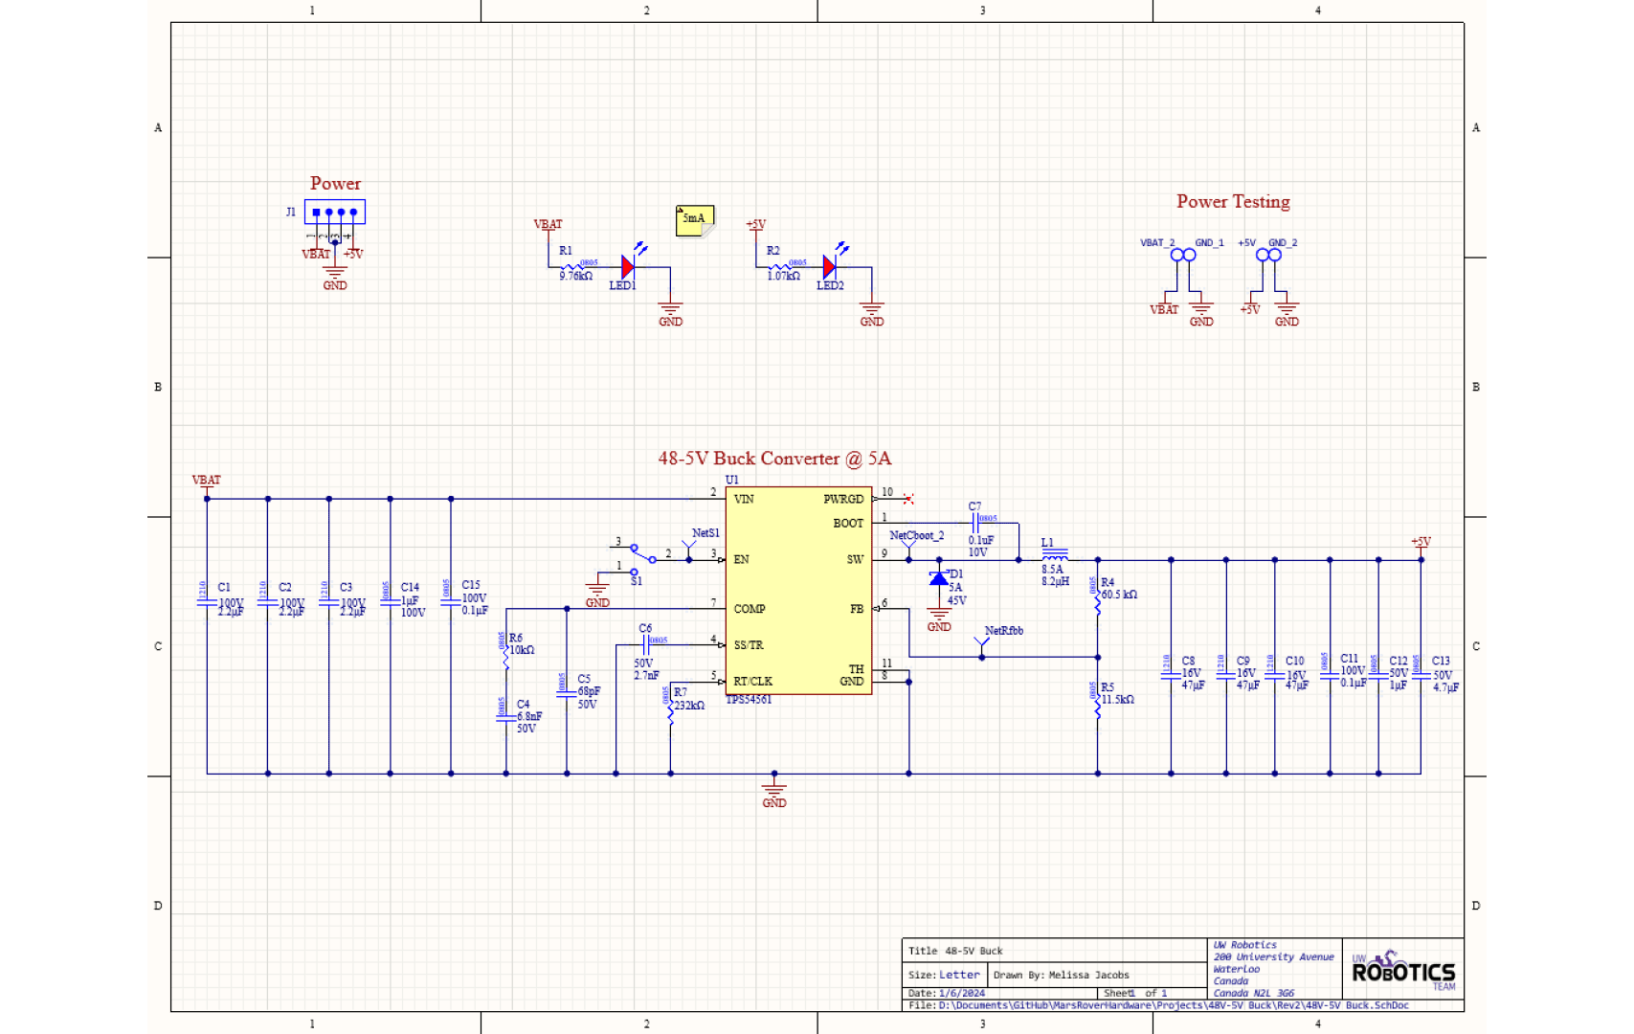Screen dimensions: 1634x1034
Task: Click the PWRGD no-connect red cross
Action: (x=908, y=499)
